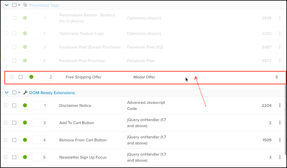The height and width of the screenshot is (168, 287).
Task: Collapse the Prioritized Tags section chevron
Action: click(x=7, y=5)
